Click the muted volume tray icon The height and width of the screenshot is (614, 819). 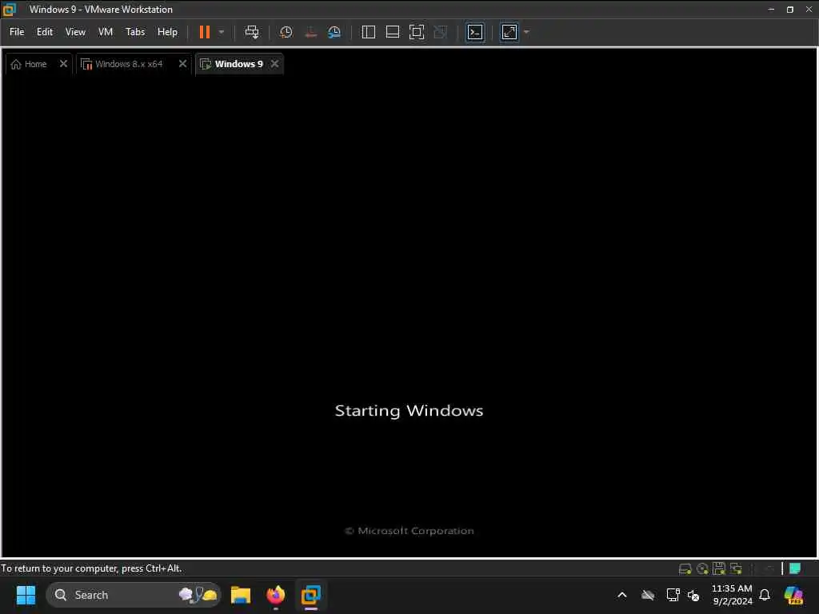click(693, 595)
